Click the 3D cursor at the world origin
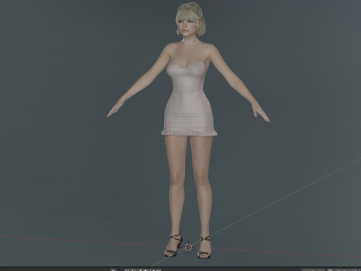 (189, 247)
